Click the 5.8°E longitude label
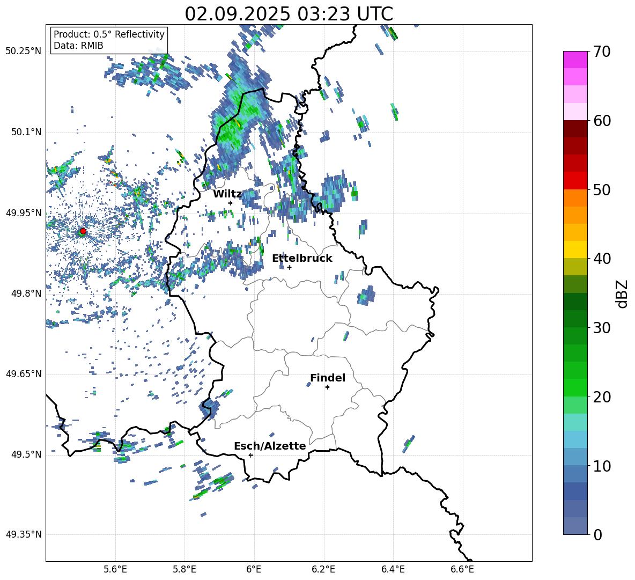Screen dimensions: 635x580 [x=184, y=569]
